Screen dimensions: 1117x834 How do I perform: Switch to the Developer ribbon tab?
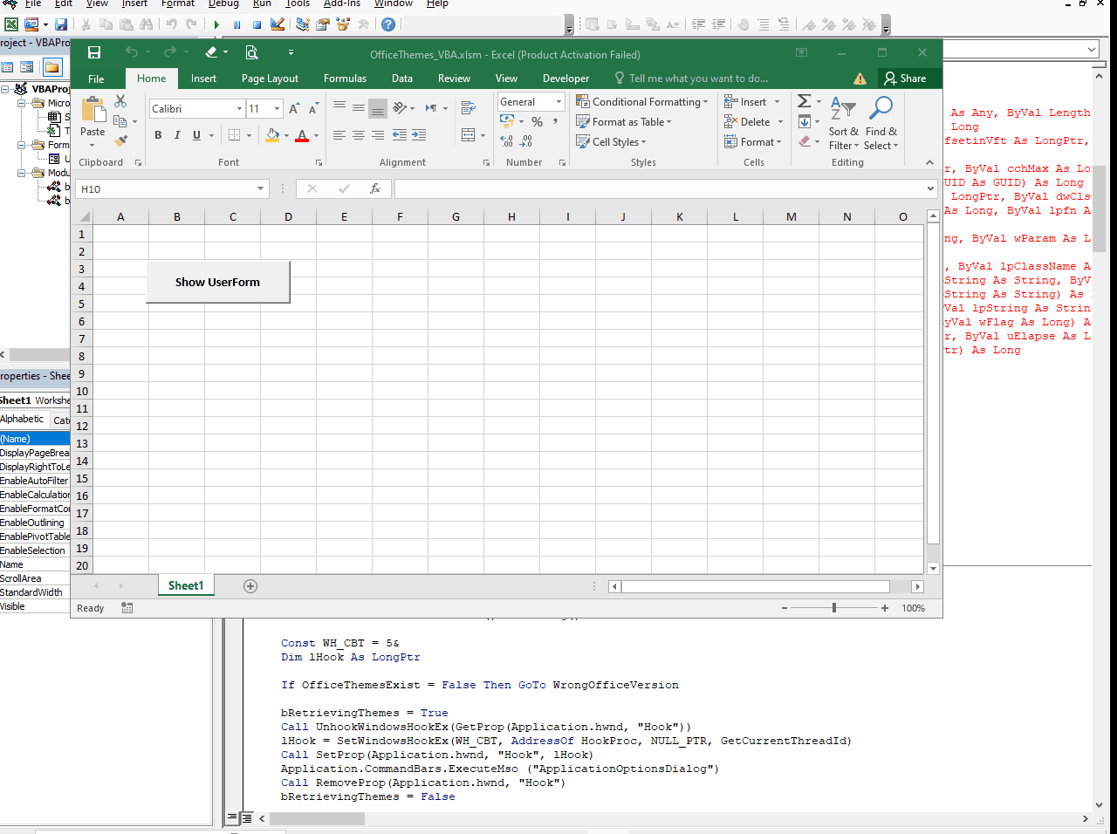(x=565, y=79)
